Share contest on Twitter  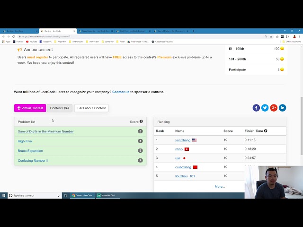[x=265, y=108]
